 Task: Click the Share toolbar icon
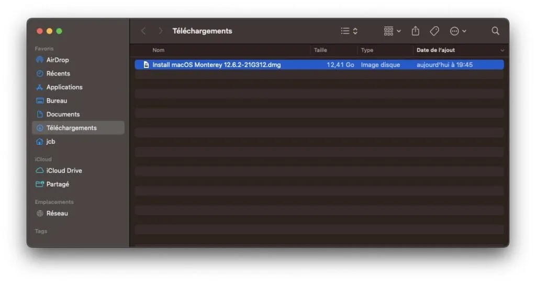coord(415,31)
